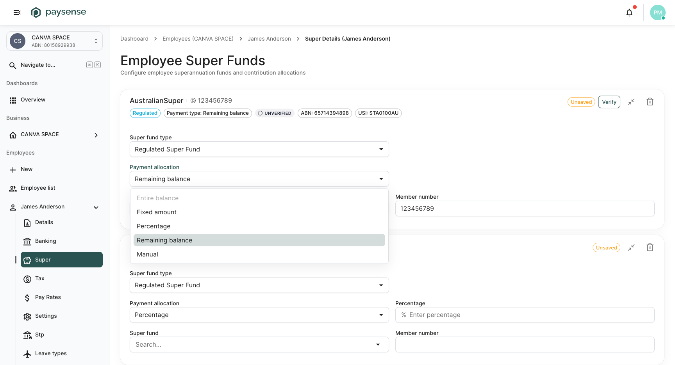Click the Tax dollar-circle icon

[27, 279]
